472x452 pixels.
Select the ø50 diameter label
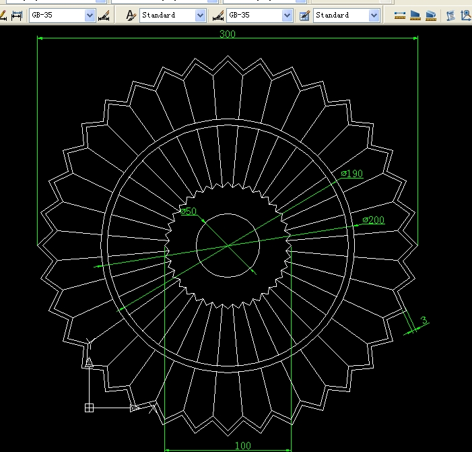(x=189, y=211)
